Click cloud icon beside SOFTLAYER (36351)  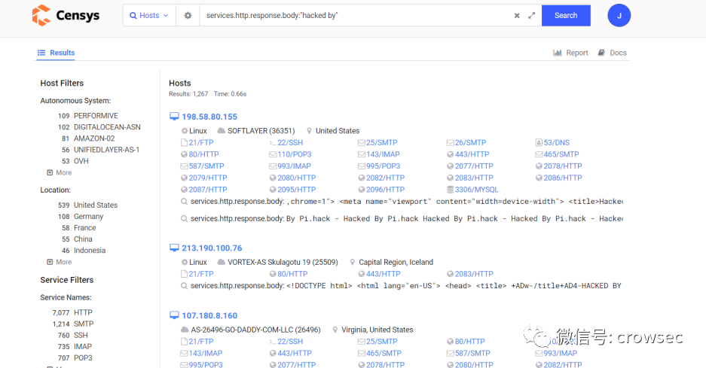221,131
